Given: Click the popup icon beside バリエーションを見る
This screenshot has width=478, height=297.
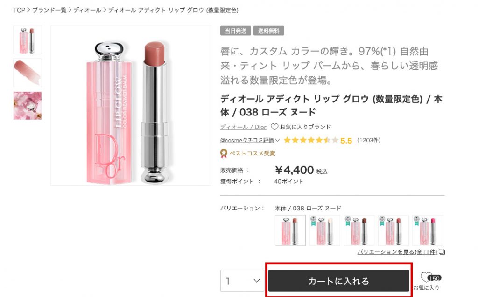Looking at the screenshot, I should pos(442,252).
